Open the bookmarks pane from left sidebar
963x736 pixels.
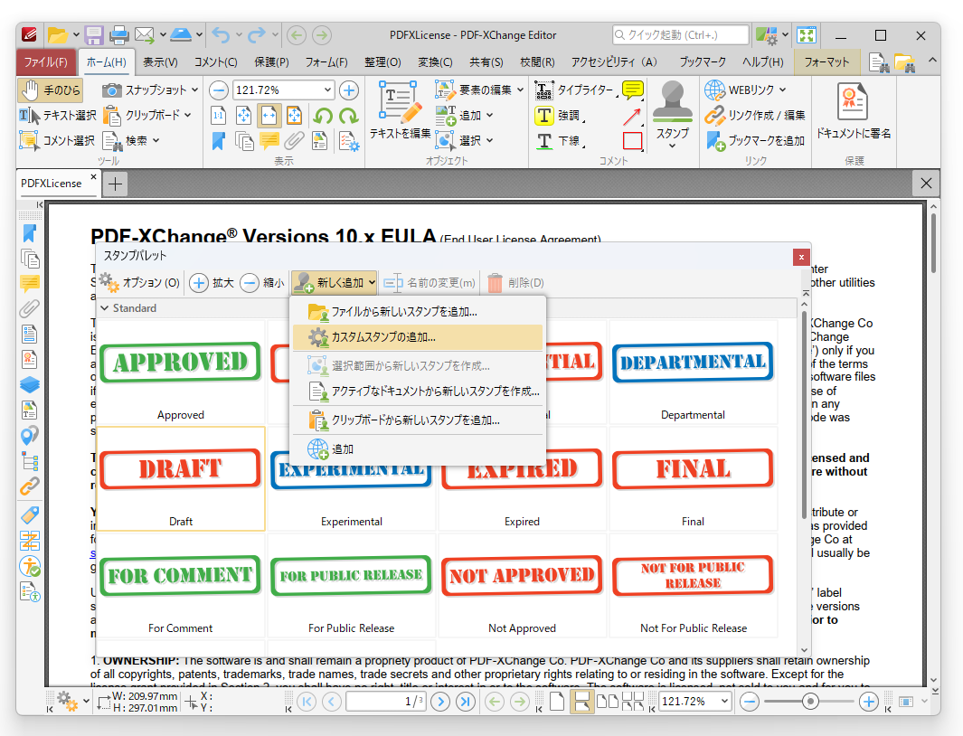(x=30, y=233)
